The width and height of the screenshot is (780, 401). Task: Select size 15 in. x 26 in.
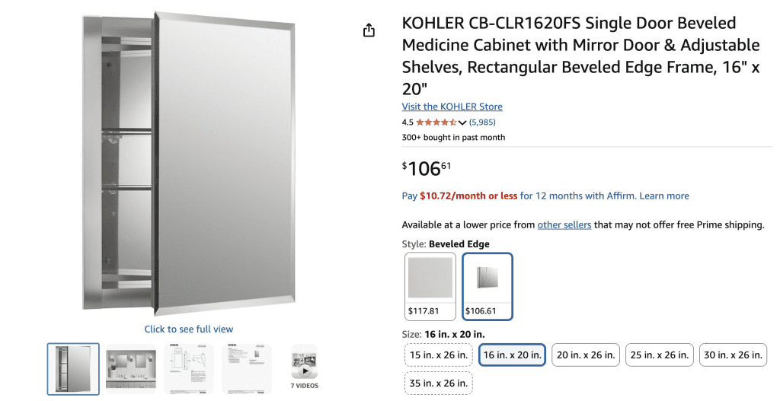[438, 355]
